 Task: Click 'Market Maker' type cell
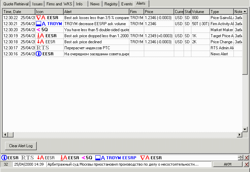coord(222,30)
